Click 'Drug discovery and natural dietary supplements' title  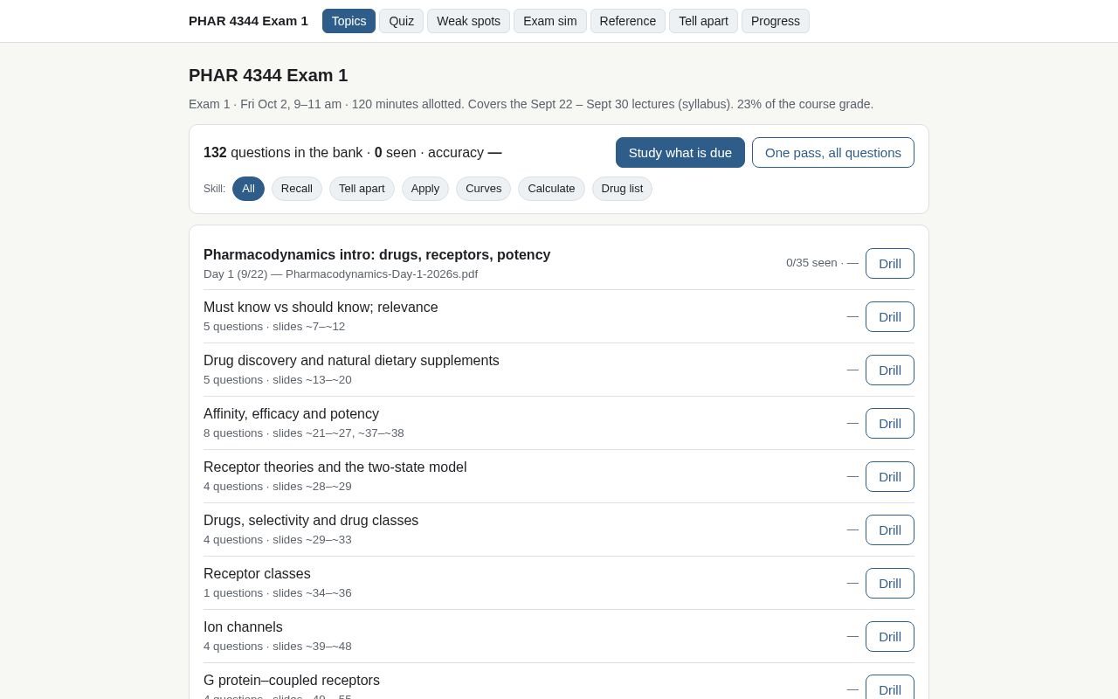[351, 361]
